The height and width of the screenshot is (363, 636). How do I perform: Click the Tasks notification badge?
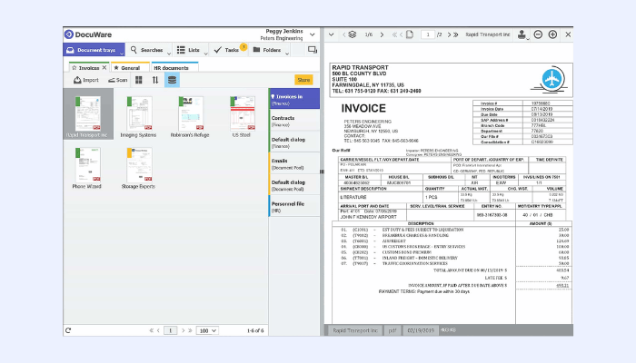click(243, 46)
